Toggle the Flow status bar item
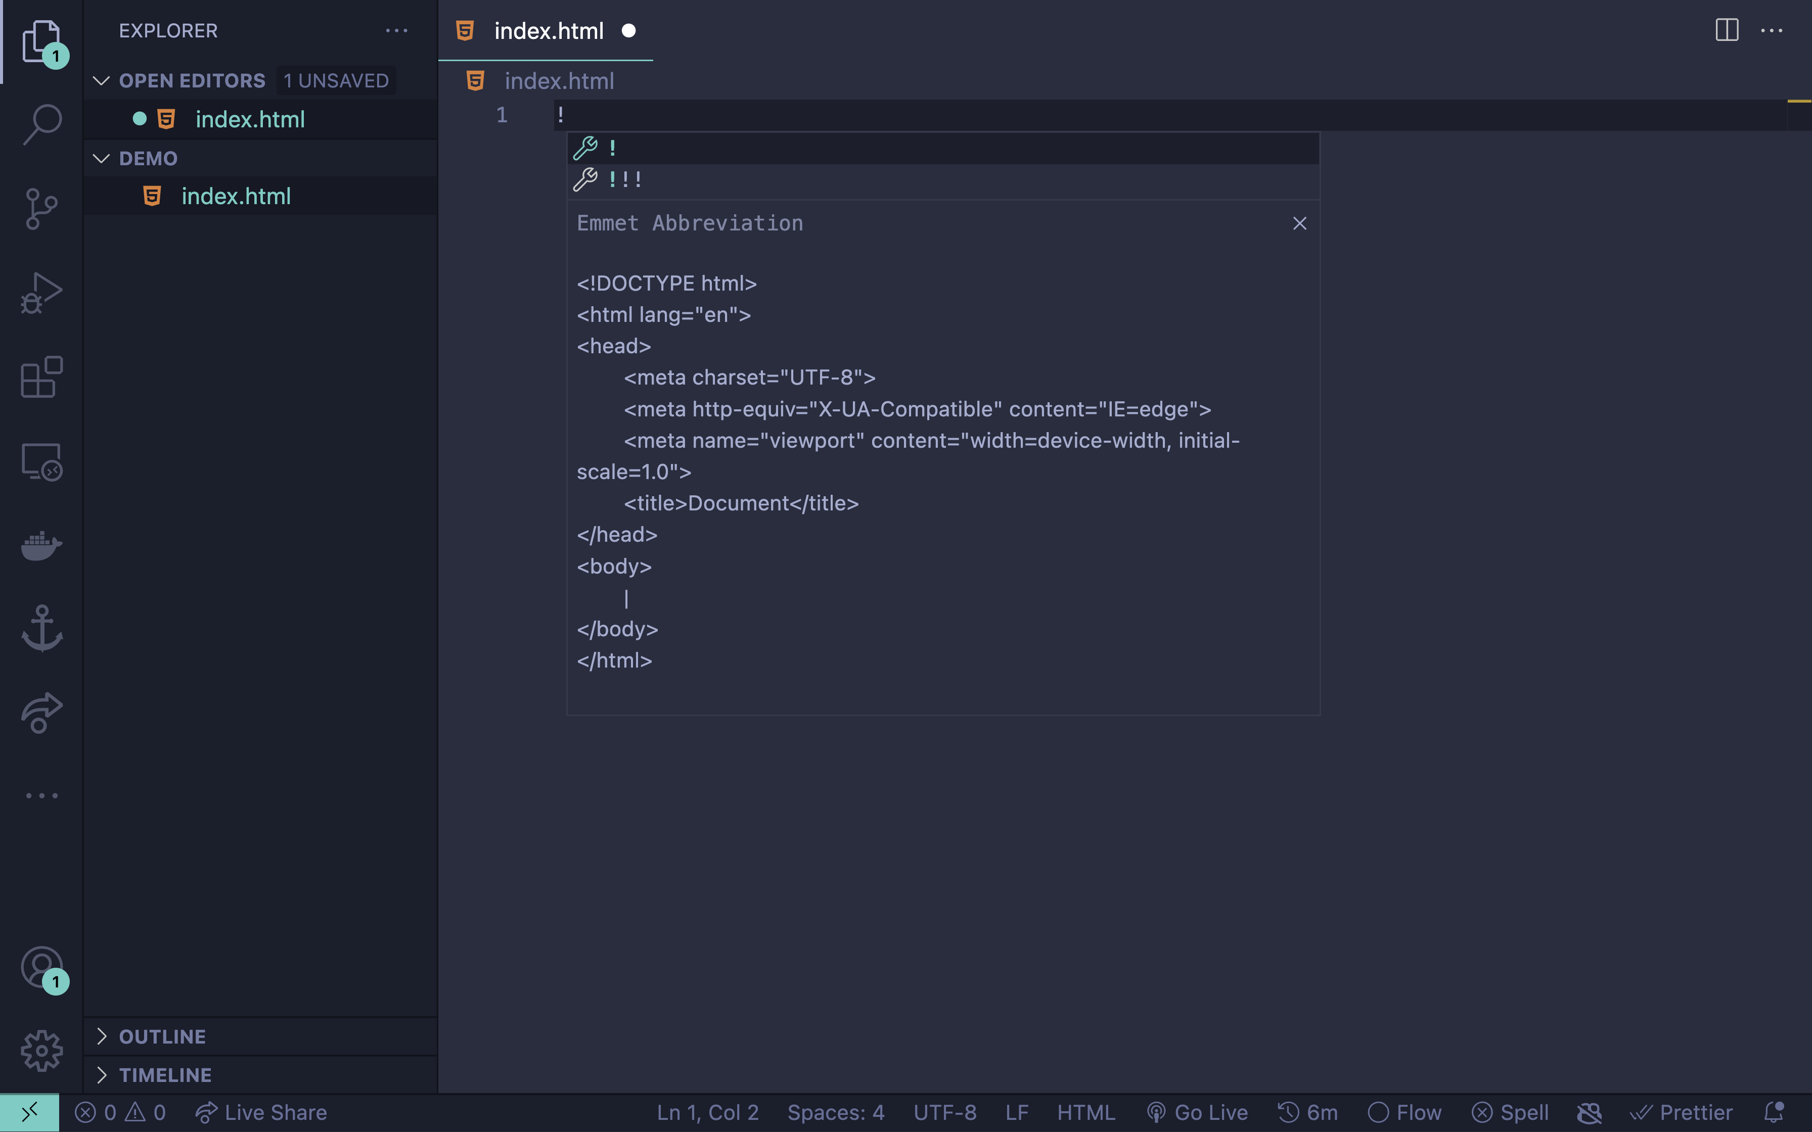Image resolution: width=1812 pixels, height=1132 pixels. (1405, 1112)
